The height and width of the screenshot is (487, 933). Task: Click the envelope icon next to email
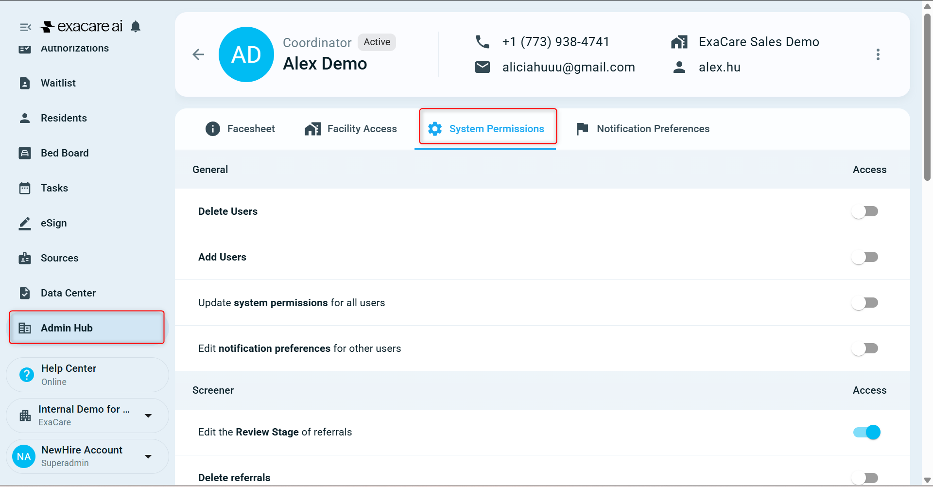(x=482, y=67)
